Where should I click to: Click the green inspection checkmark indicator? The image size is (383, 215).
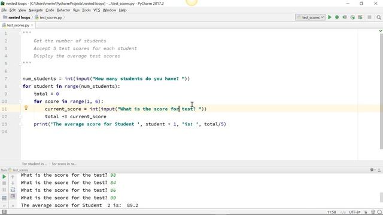click(x=381, y=30)
